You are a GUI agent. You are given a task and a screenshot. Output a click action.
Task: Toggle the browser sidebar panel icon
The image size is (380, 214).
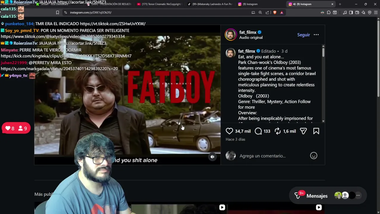(x=351, y=12)
